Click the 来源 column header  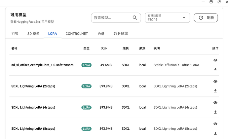[x=142, y=48]
